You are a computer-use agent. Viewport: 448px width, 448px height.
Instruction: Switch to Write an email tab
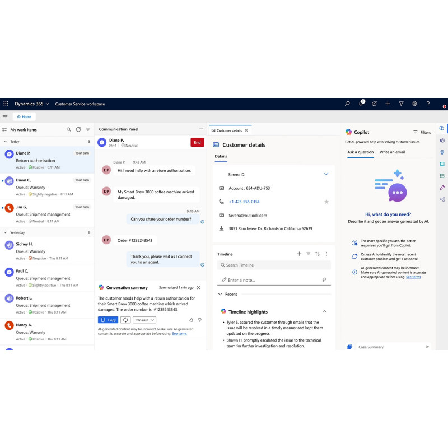tap(392, 152)
